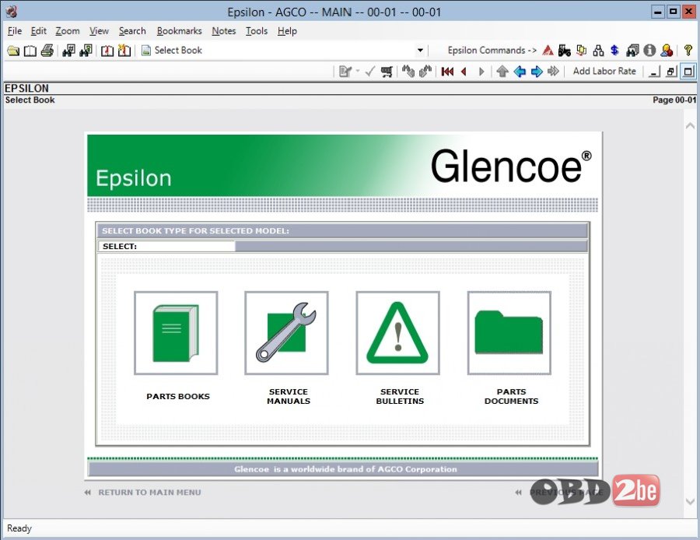Click the binoculars search icon with hash sign
Image resolution: width=700 pixels, height=540 pixels.
[x=68, y=51]
